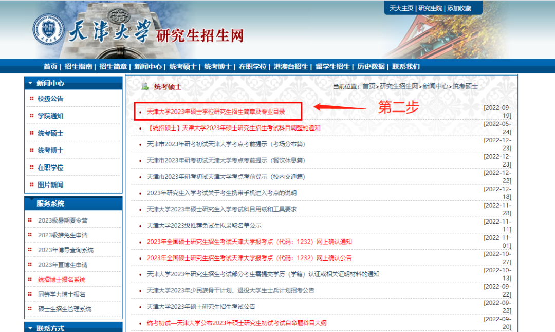Open 2023年研究生入学考试关于考生携带手机进入考点的说明
This screenshot has height=332, width=555.
coord(221,193)
